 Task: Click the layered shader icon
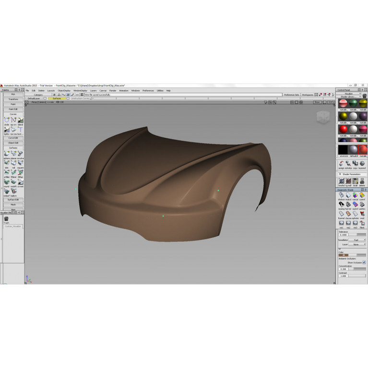[362, 164]
